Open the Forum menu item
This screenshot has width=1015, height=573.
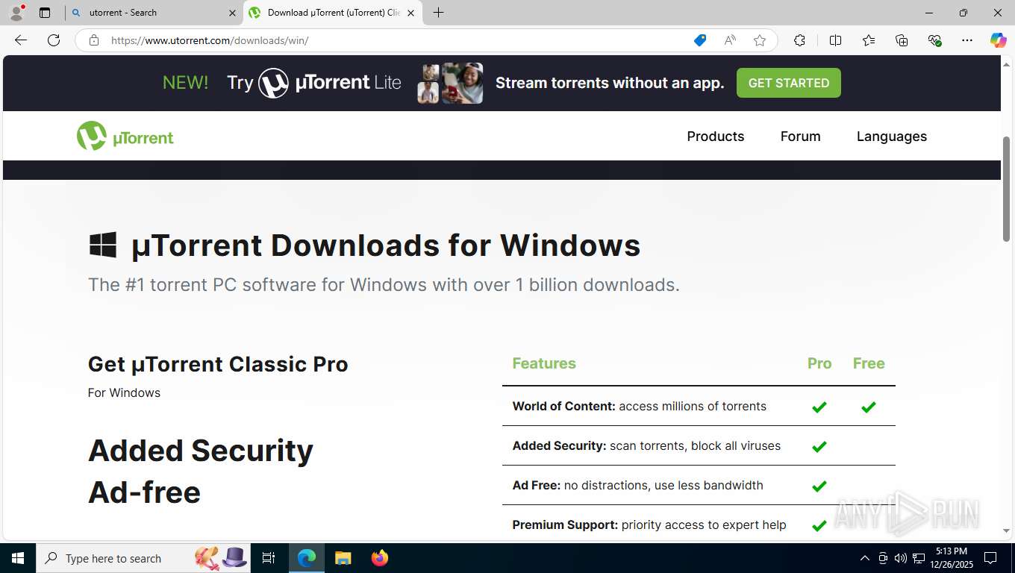(800, 137)
